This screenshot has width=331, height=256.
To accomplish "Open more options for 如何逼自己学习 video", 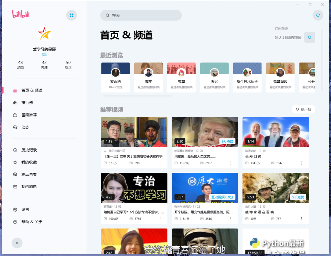I will coord(160,219).
